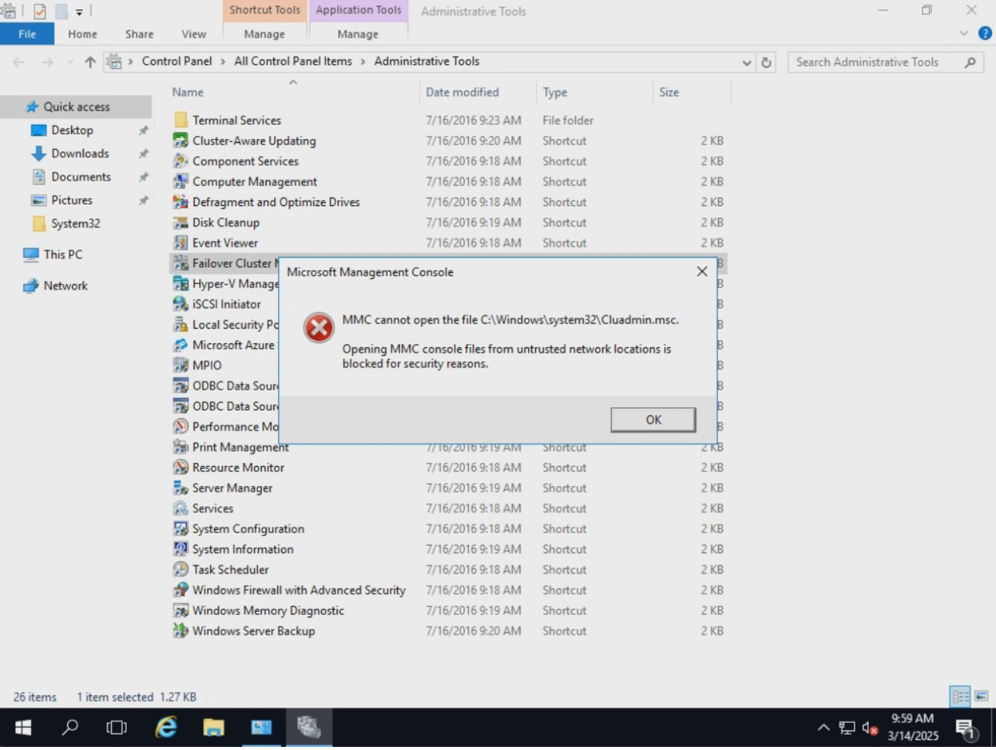Select the System Information icon
Screen dimensions: 996x750
[181, 549]
